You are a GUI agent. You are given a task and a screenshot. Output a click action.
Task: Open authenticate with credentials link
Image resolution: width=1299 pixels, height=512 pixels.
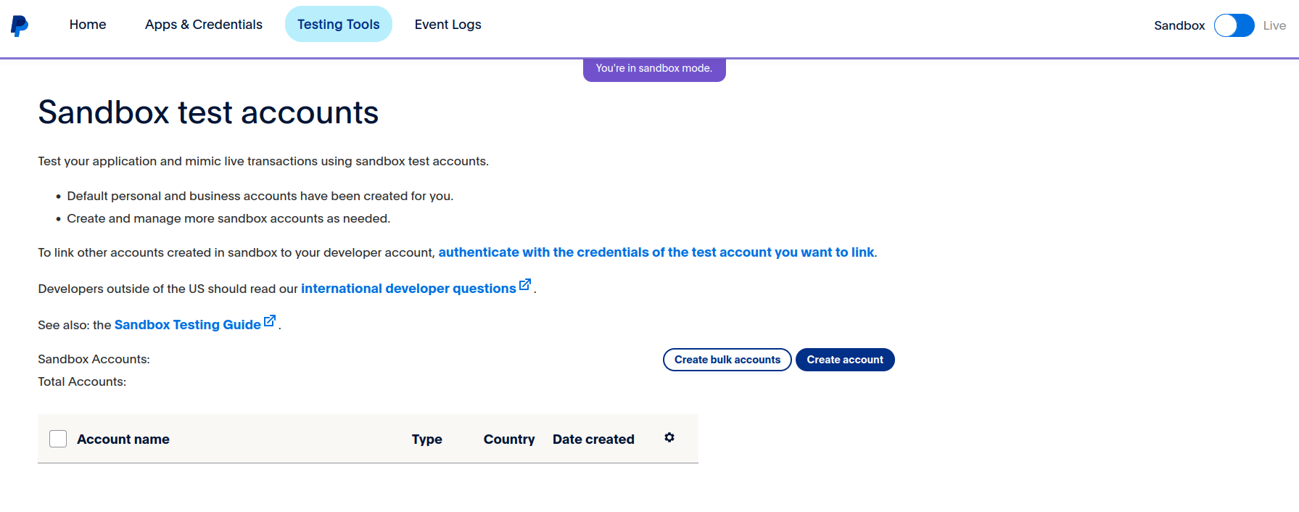(x=656, y=252)
